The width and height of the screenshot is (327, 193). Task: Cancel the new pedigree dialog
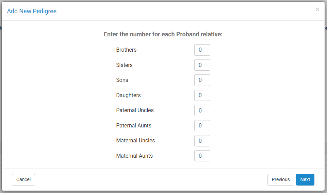tap(23, 180)
